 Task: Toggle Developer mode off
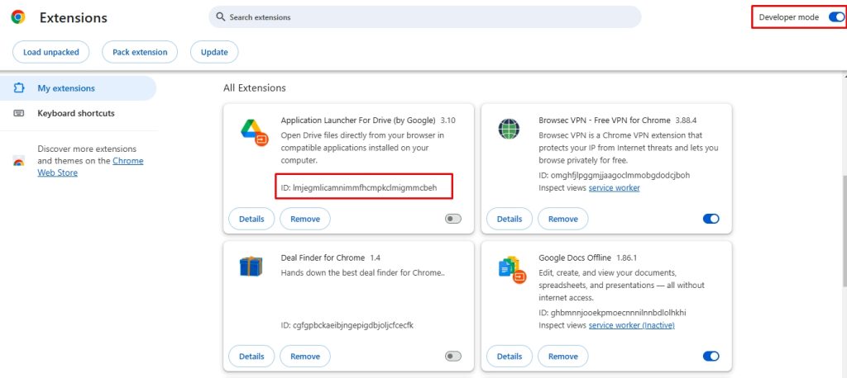pos(836,17)
